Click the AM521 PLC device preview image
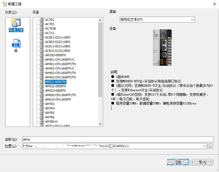This screenshot has height=172, width=219. tap(162, 48)
